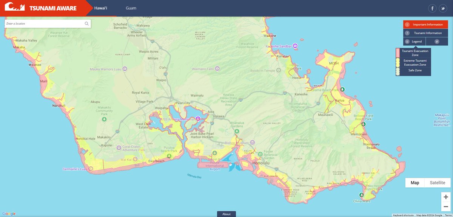Viewport: 453px width, 217px height.
Task: Click the Kalama Beach Park tree marker
Action: pyautogui.click(x=342, y=89)
